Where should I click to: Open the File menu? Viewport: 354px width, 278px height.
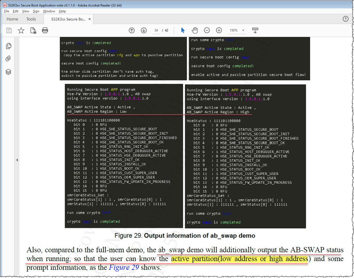6,11
